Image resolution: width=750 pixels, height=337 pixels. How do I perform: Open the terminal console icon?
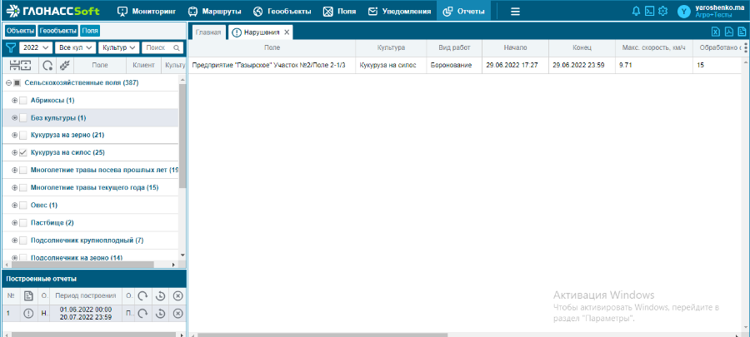[650, 12]
